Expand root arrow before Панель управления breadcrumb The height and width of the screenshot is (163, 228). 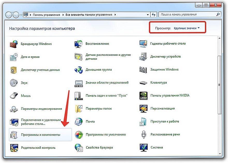coord(30,15)
